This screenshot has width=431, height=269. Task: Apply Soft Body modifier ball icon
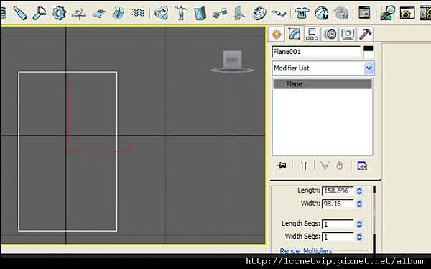click(322, 13)
